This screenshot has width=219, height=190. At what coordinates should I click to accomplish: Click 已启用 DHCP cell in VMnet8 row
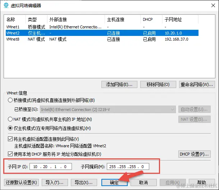(x=149, y=39)
